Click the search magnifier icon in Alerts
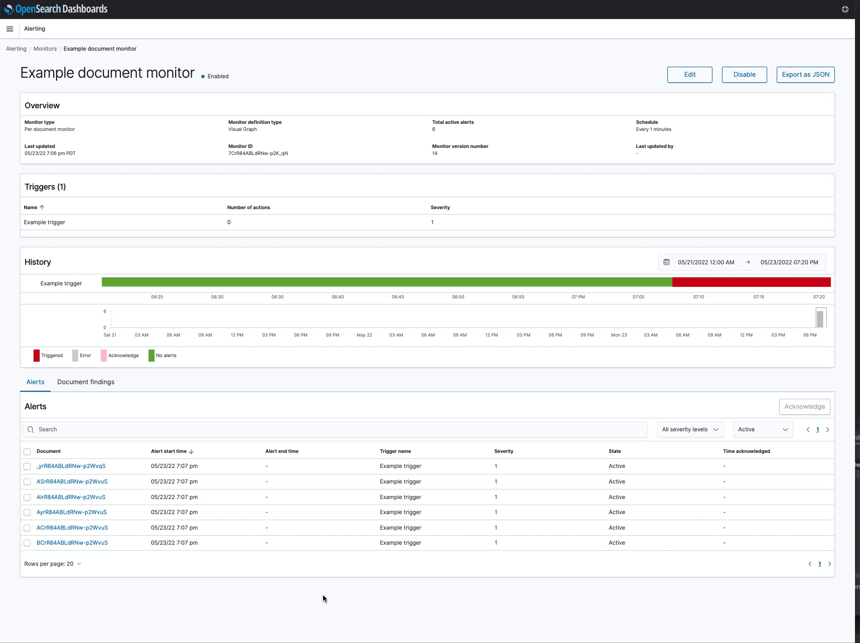The width and height of the screenshot is (860, 643). point(31,429)
